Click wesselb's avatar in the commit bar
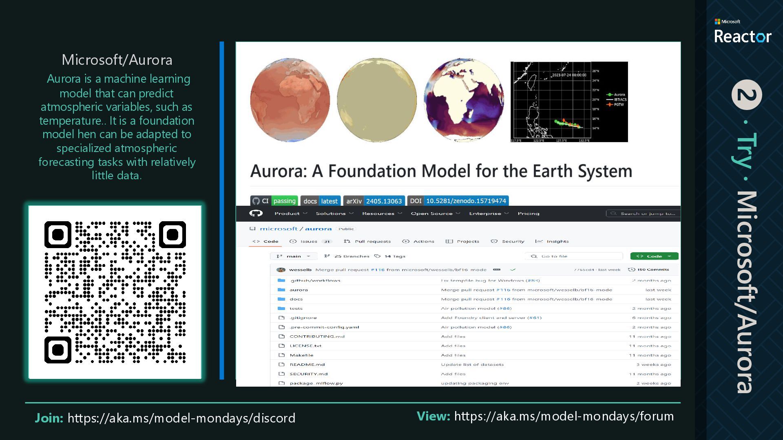 coord(281,269)
